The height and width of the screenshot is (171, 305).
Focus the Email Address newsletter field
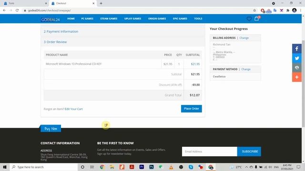click(x=210, y=152)
